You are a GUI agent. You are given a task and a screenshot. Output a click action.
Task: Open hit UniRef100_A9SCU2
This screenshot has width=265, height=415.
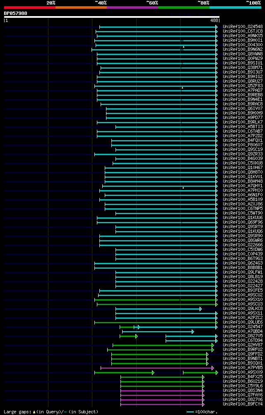pyautogui.click(x=243, y=295)
